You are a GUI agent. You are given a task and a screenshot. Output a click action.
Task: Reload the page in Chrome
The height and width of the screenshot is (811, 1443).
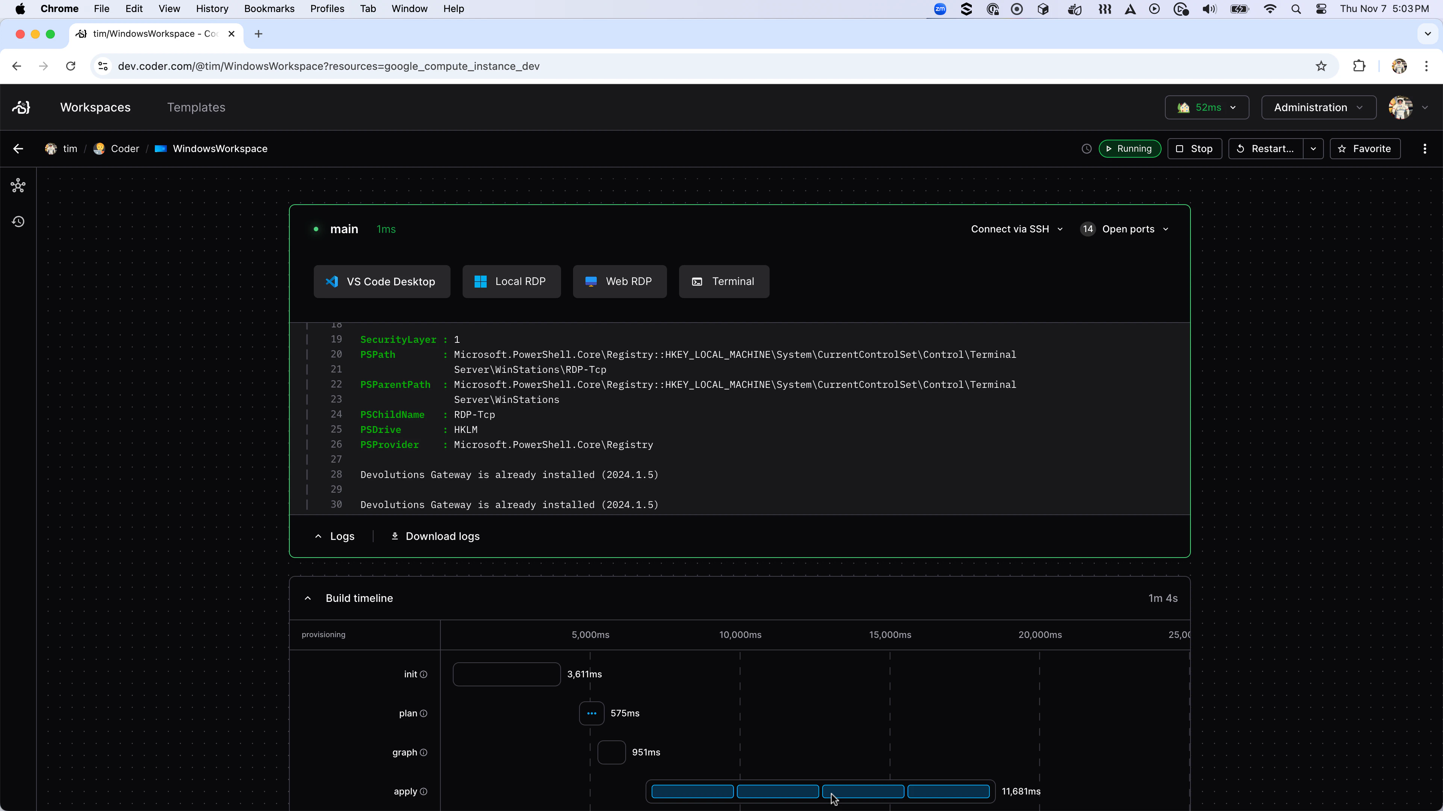tap(71, 66)
